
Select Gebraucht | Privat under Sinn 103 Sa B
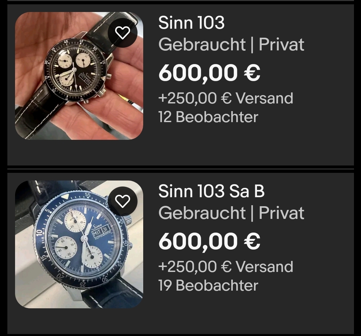[232, 213]
